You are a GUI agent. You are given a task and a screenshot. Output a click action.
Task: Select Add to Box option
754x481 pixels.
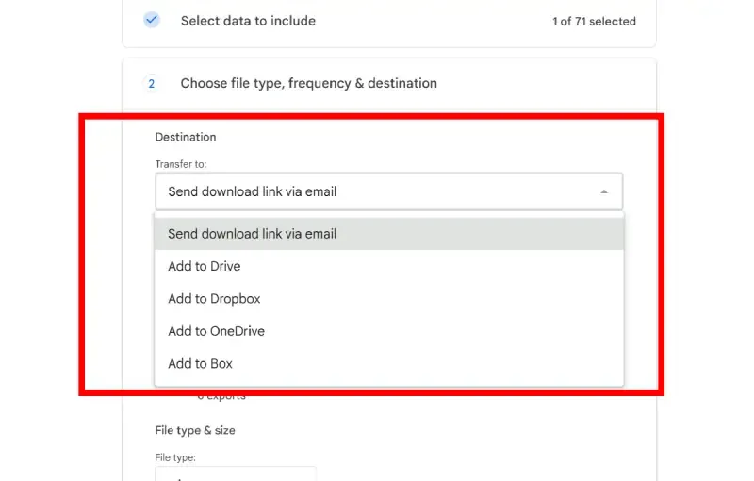point(388,364)
